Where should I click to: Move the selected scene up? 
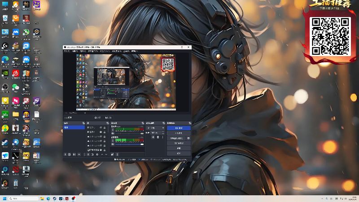point(79,154)
